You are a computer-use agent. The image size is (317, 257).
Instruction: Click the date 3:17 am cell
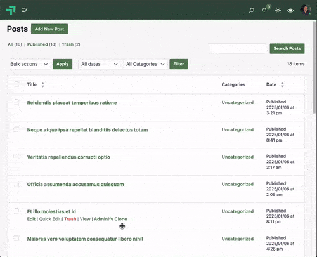280,162
